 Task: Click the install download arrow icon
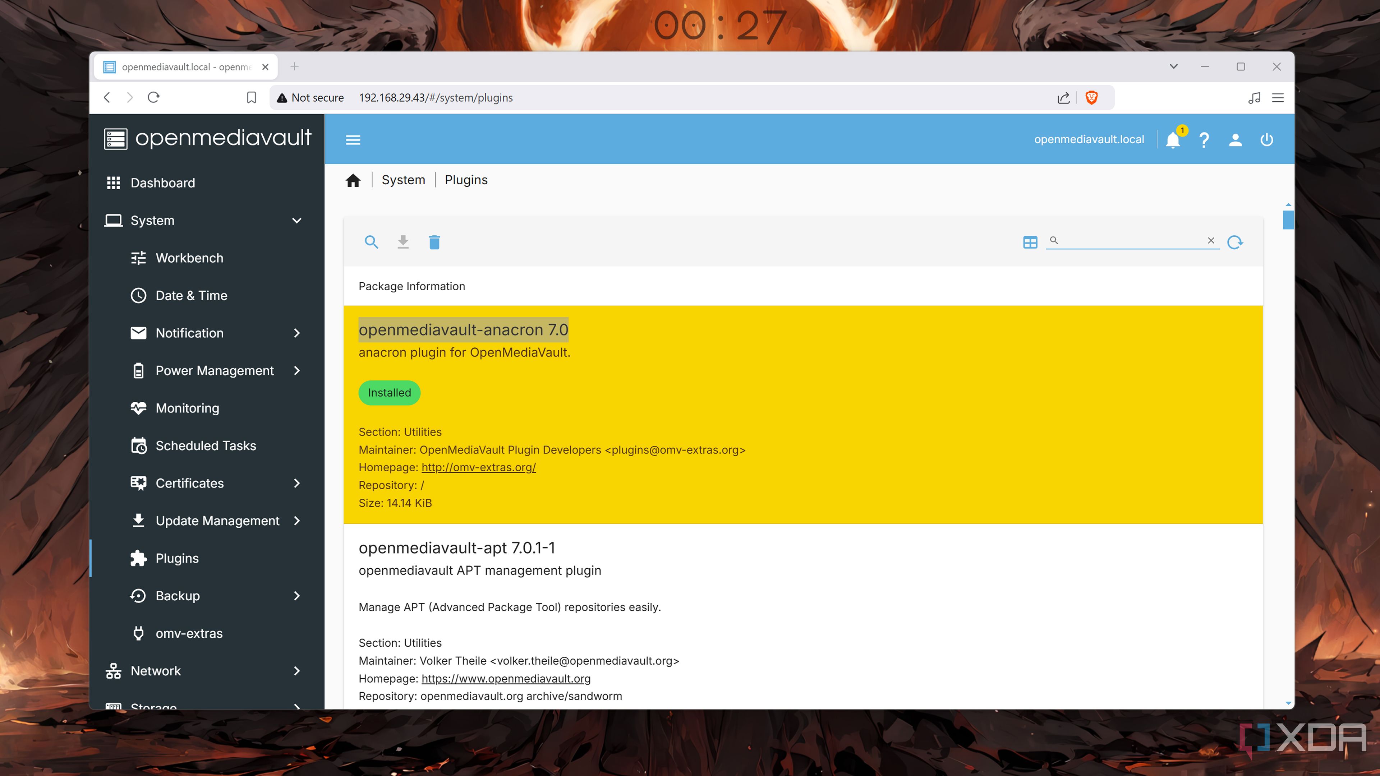click(403, 242)
